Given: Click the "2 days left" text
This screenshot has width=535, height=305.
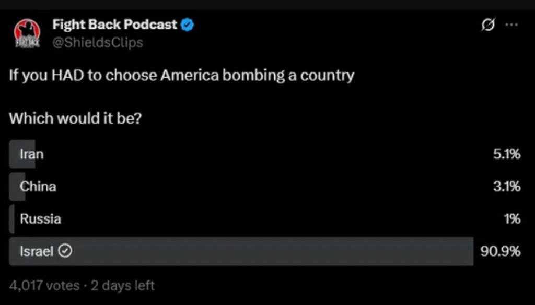Looking at the screenshot, I should tap(122, 286).
